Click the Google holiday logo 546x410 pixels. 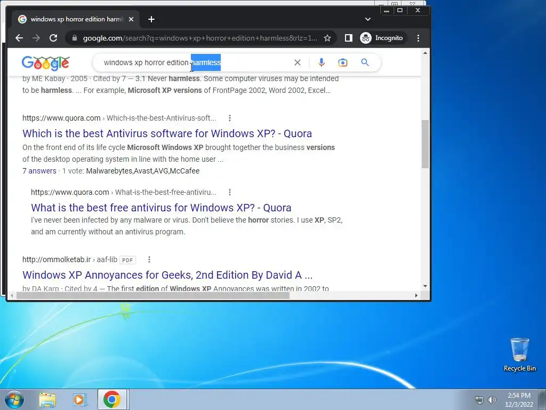[x=46, y=63]
